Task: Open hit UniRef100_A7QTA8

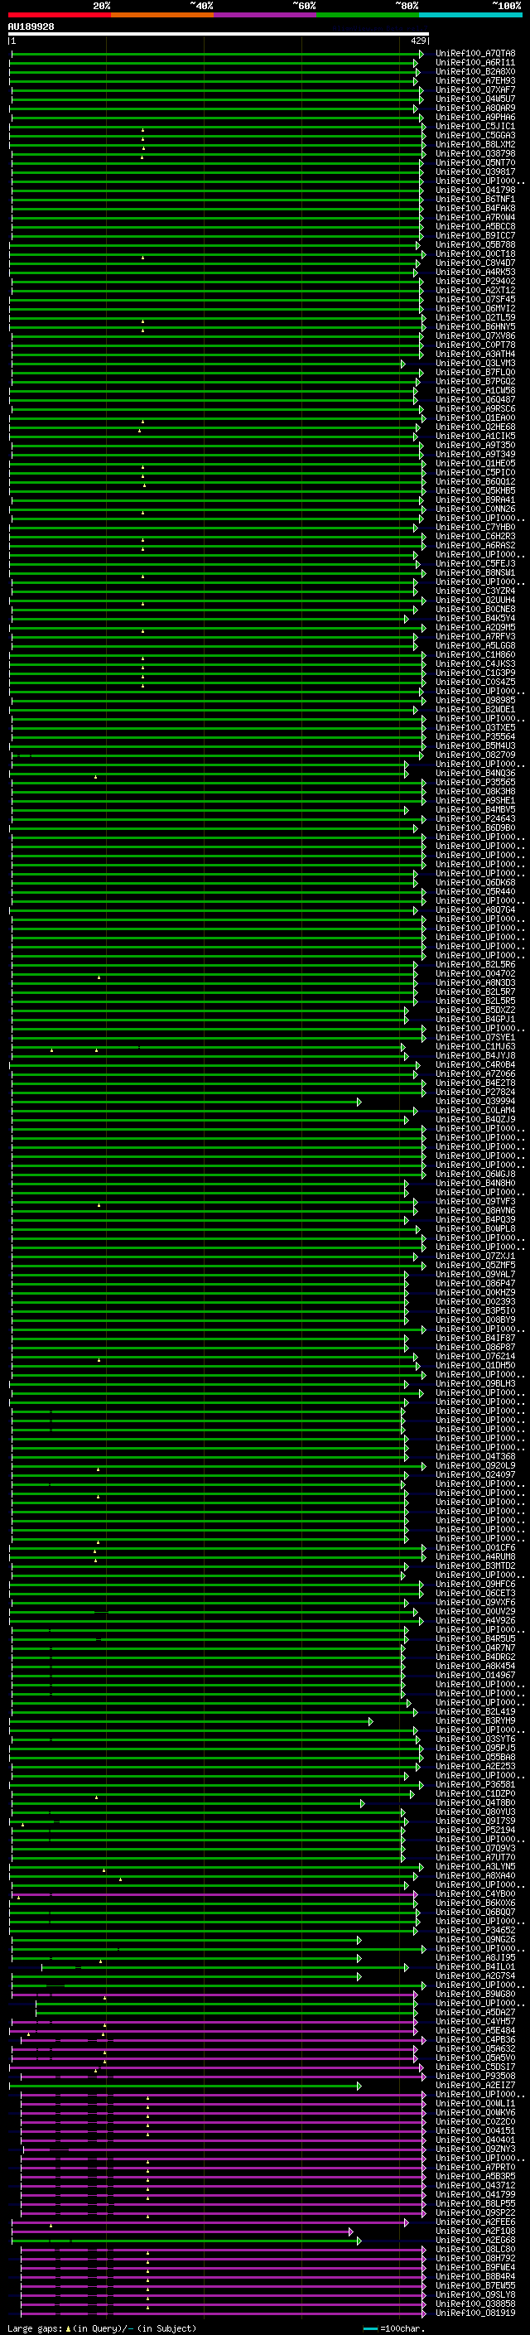Action: click(475, 54)
